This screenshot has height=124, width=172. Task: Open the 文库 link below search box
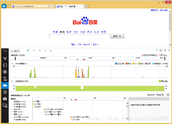coord(79,45)
